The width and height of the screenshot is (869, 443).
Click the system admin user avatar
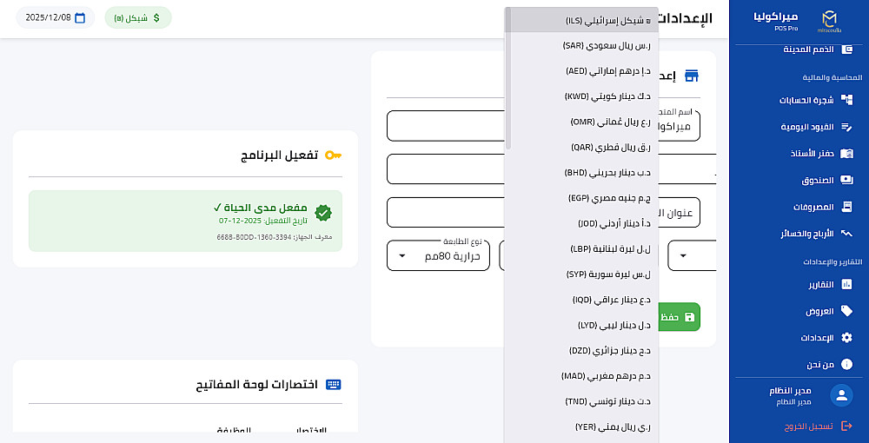coord(840,396)
